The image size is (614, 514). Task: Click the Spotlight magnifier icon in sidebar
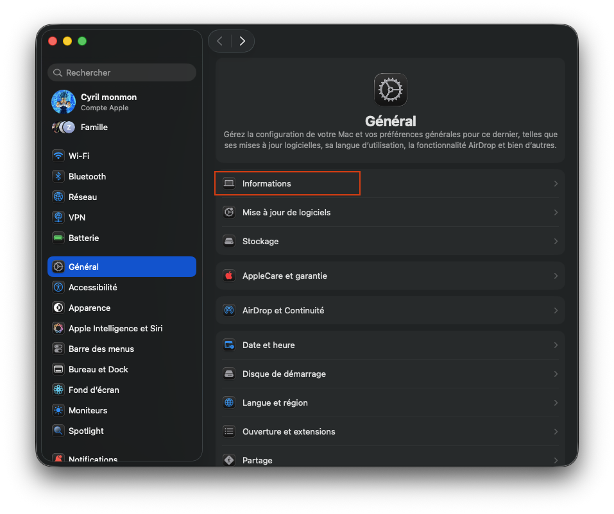click(58, 431)
